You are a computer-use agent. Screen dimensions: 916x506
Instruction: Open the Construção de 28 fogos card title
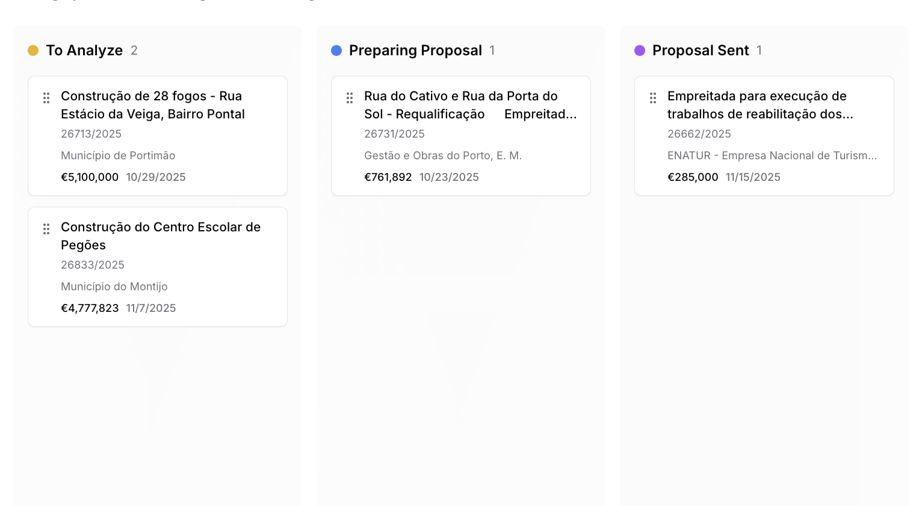(x=152, y=105)
